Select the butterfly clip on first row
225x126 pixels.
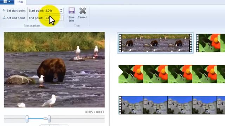click(211, 43)
